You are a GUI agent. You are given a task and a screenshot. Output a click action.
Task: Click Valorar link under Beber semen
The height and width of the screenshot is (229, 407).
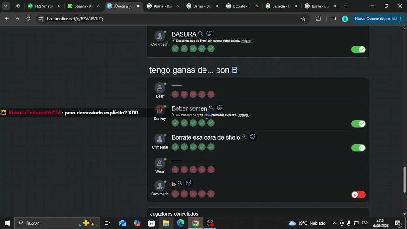click(x=244, y=115)
